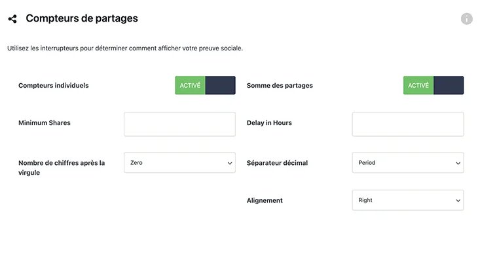478x269 pixels.
Task: Click the Séparateur décimal label
Action: (277, 163)
